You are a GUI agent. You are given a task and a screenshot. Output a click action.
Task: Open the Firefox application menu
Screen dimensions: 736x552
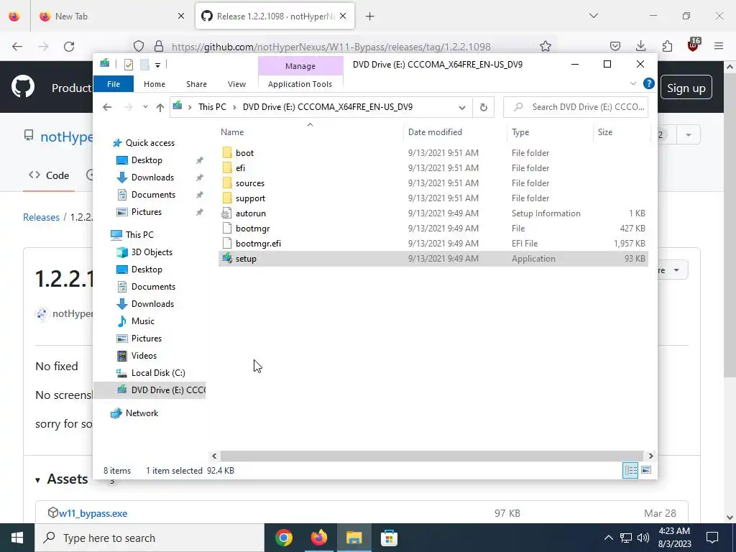coord(719,46)
